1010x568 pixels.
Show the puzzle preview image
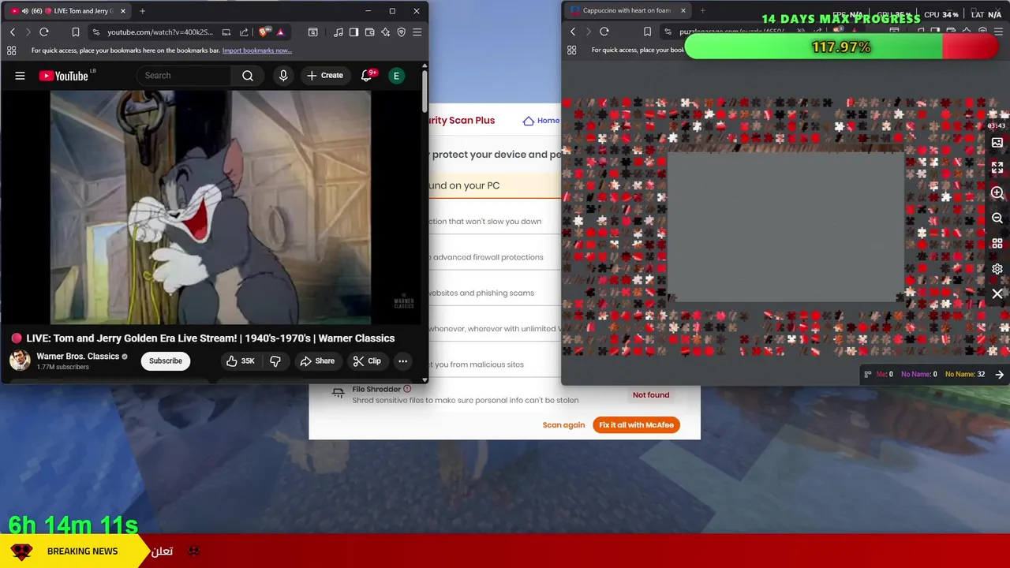click(x=997, y=143)
